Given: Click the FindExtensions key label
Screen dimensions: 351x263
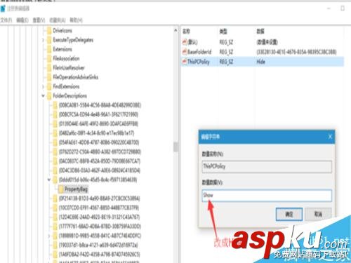Looking at the screenshot, I should click(66, 86).
